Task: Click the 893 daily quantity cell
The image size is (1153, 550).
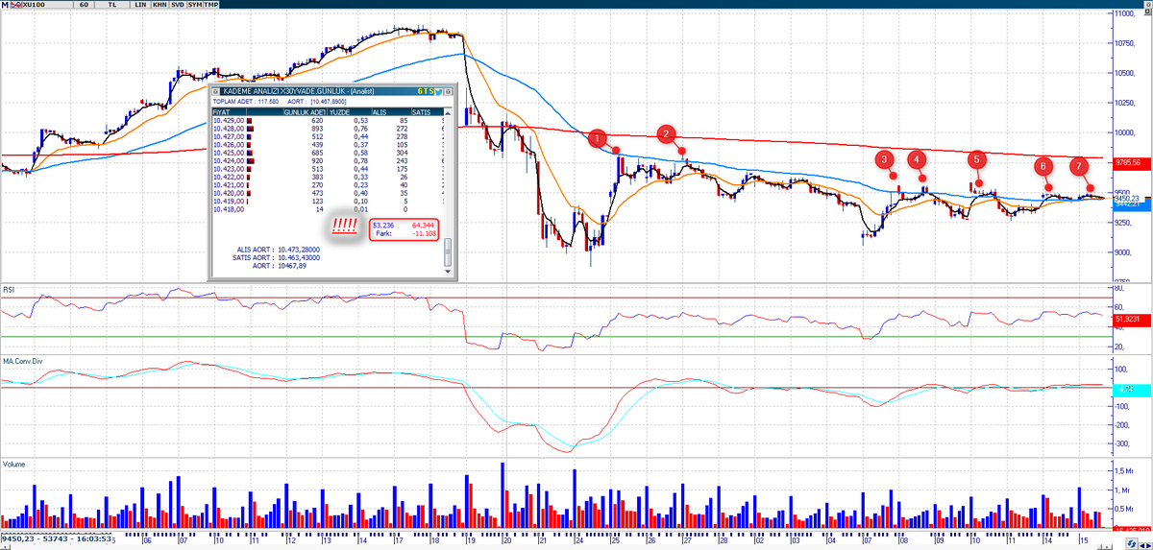Action: [317, 129]
